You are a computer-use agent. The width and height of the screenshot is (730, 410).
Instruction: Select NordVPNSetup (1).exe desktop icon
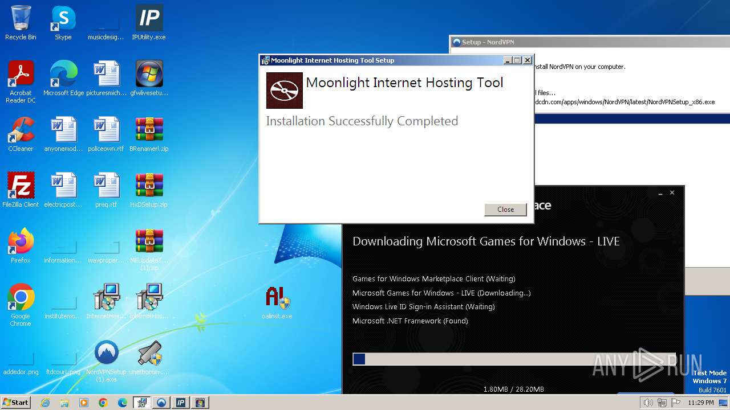tap(106, 361)
